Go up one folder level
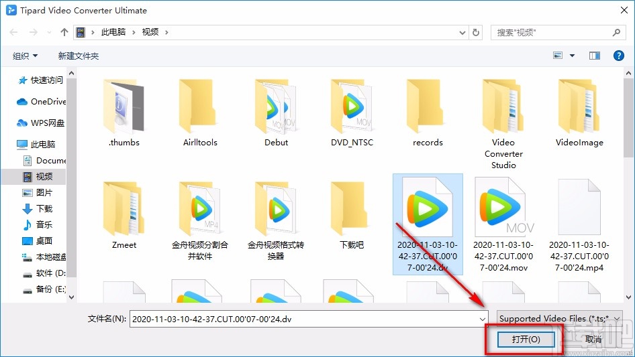Image resolution: width=635 pixels, height=357 pixels. tap(64, 32)
